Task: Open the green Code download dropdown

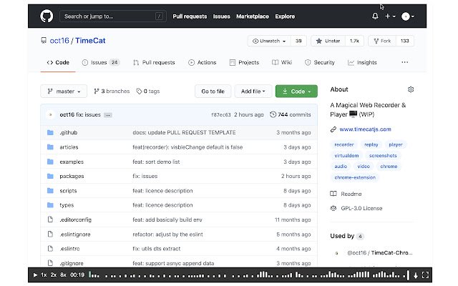Action: 296,92
